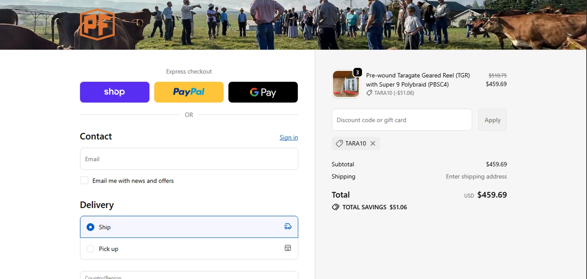Screen dimensions: 587x279
Task: Click the store pickup icon
Action: [288, 248]
